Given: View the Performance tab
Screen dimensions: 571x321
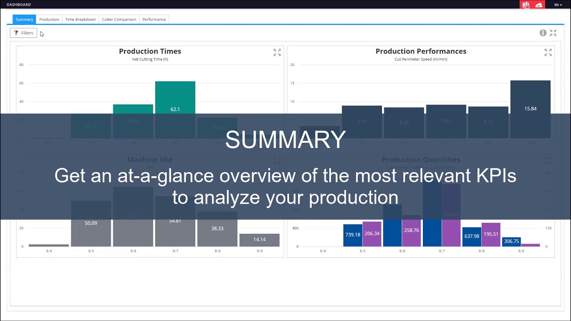Looking at the screenshot, I should pyautogui.click(x=154, y=20).
